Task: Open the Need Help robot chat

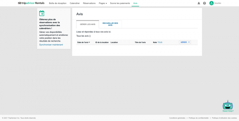Action: [228, 106]
